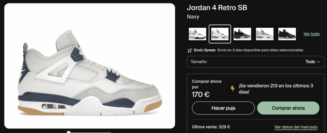The image size is (327, 133).
Task: Click the image carousel slider handle
Action: (69, 132)
